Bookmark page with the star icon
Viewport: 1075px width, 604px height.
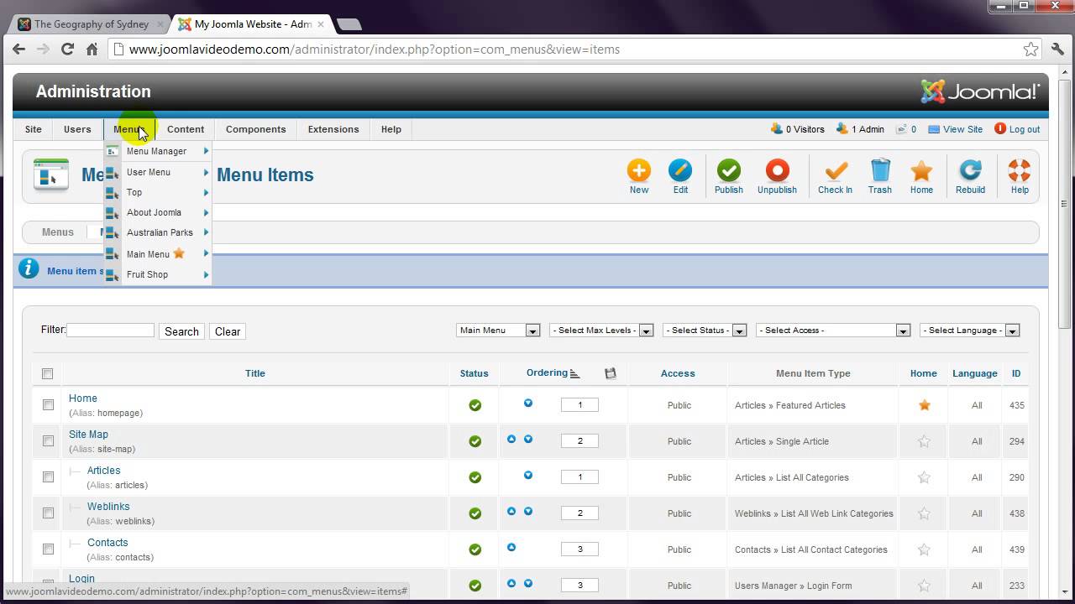[x=1030, y=49]
